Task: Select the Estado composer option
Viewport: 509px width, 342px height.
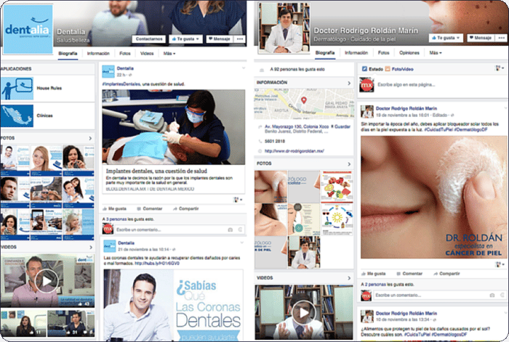Action: 372,69
